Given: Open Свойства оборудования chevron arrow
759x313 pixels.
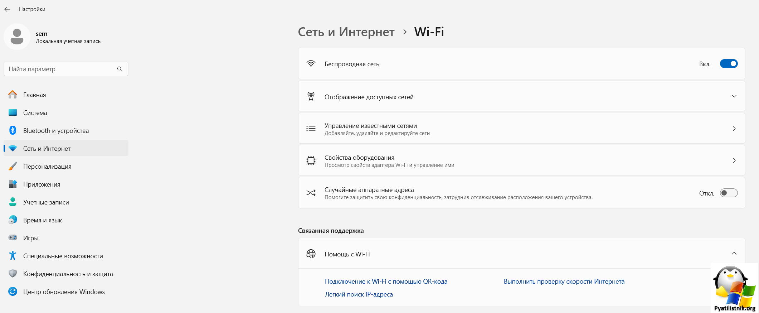Looking at the screenshot, I should coord(734,160).
